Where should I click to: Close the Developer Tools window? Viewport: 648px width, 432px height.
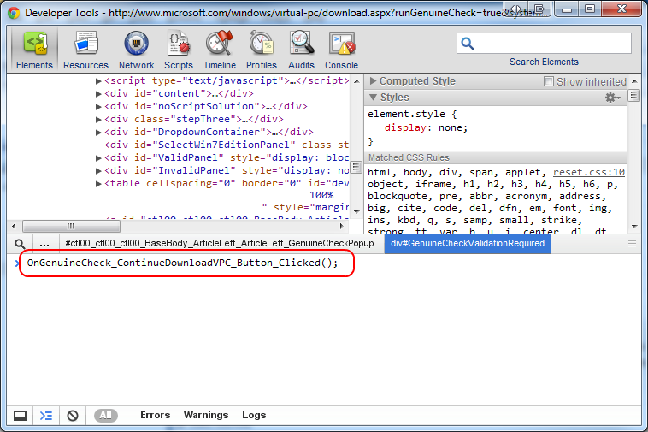(621, 9)
